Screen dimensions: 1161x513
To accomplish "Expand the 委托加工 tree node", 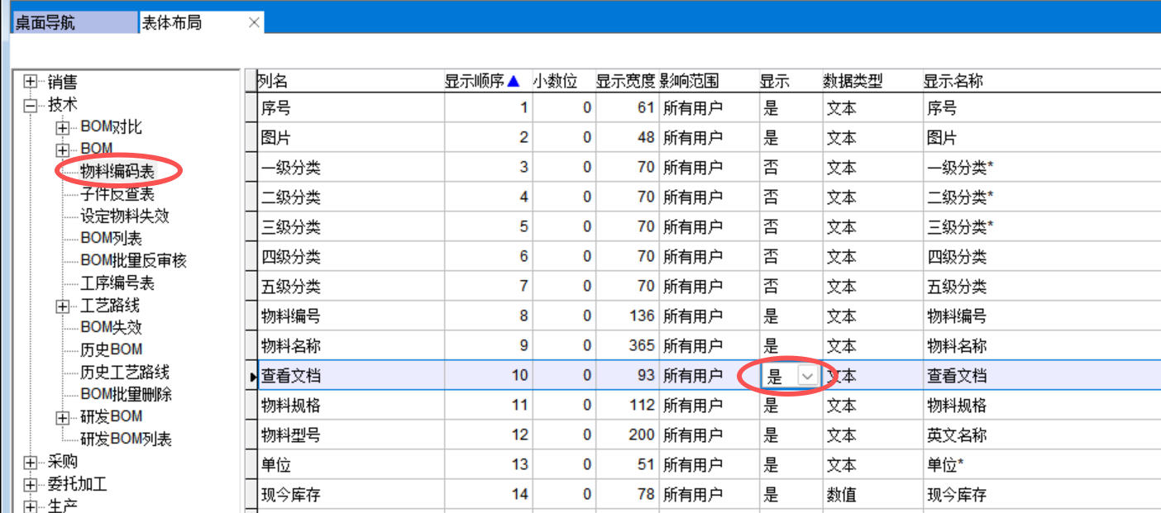I will pos(31,484).
